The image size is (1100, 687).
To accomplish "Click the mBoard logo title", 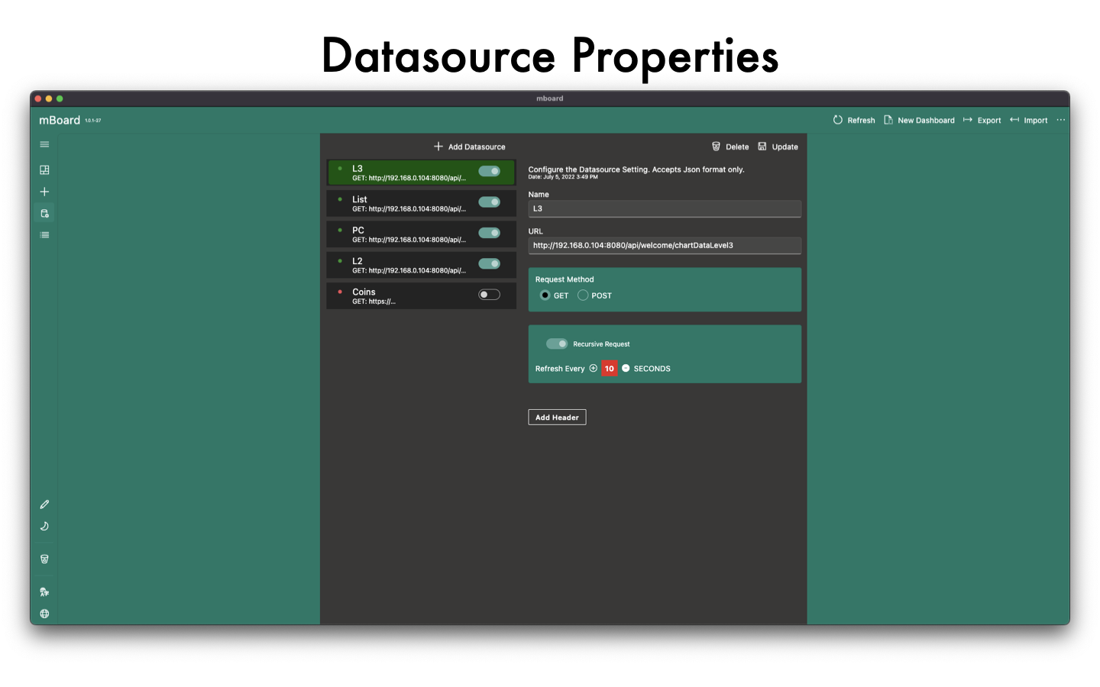I will 60,120.
